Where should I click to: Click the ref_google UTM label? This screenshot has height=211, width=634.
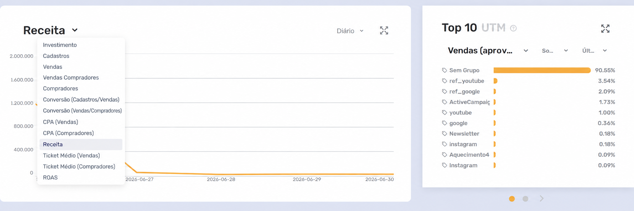point(464,92)
